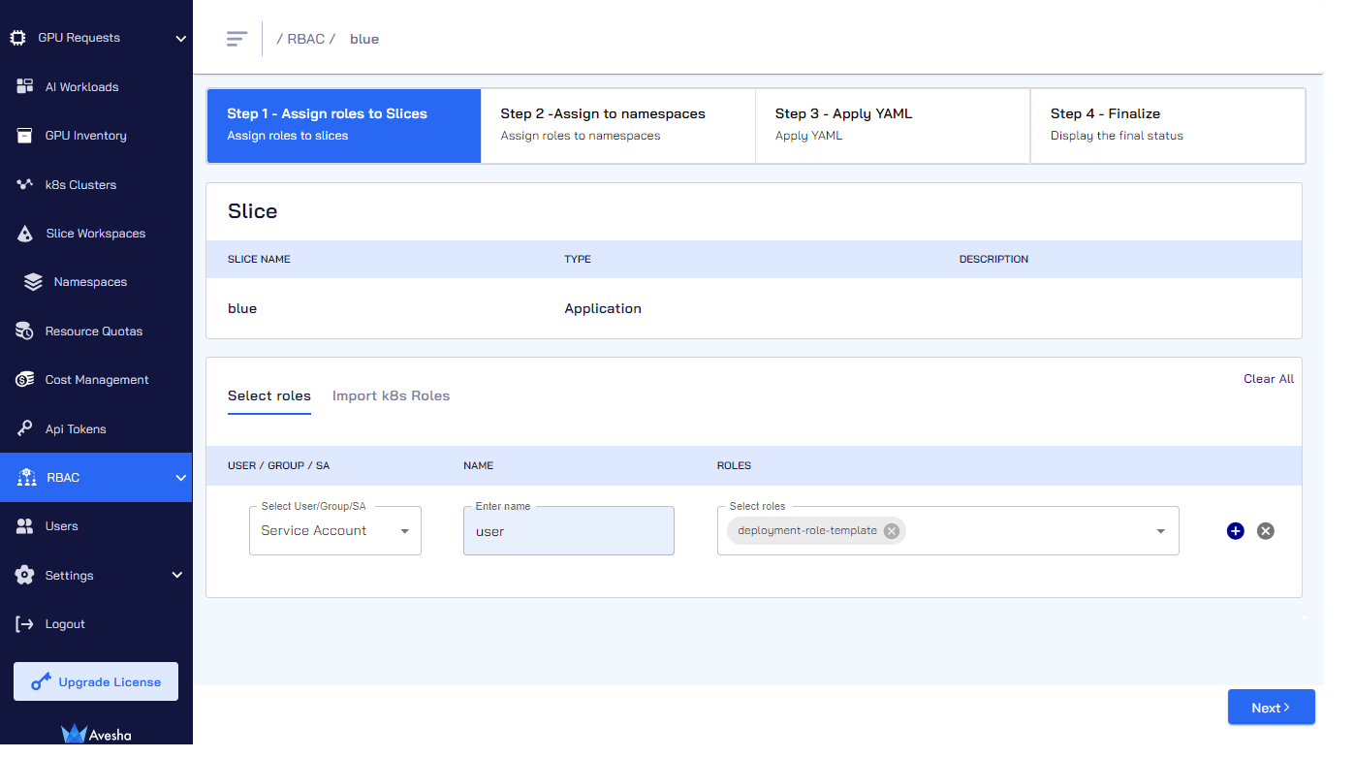Click the Slice Workspaces icon
The height and width of the screenshot is (758, 1355).
[26, 234]
